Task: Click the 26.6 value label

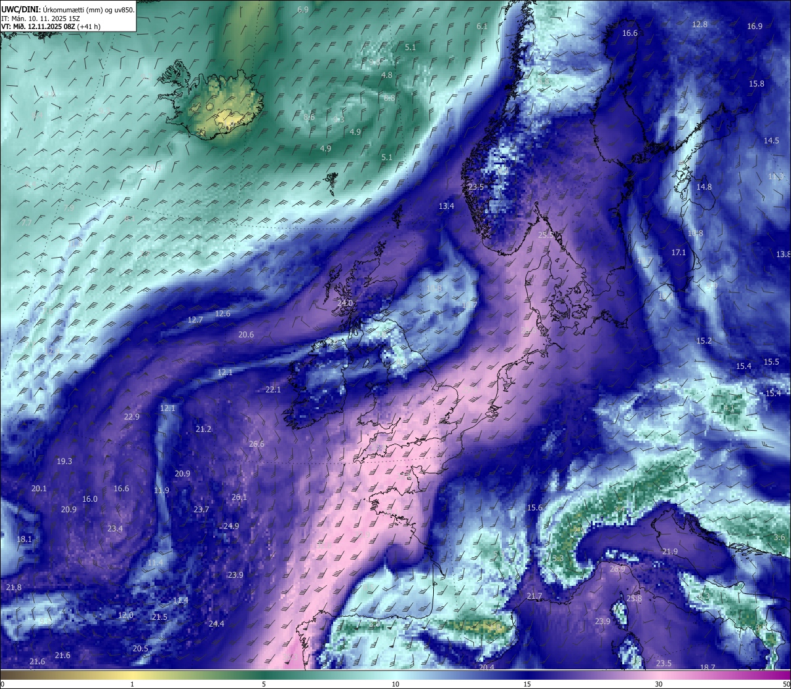Action: pos(256,444)
